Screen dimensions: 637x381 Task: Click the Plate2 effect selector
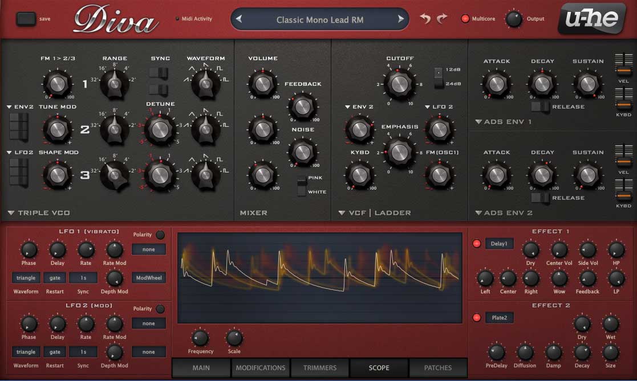[500, 317]
